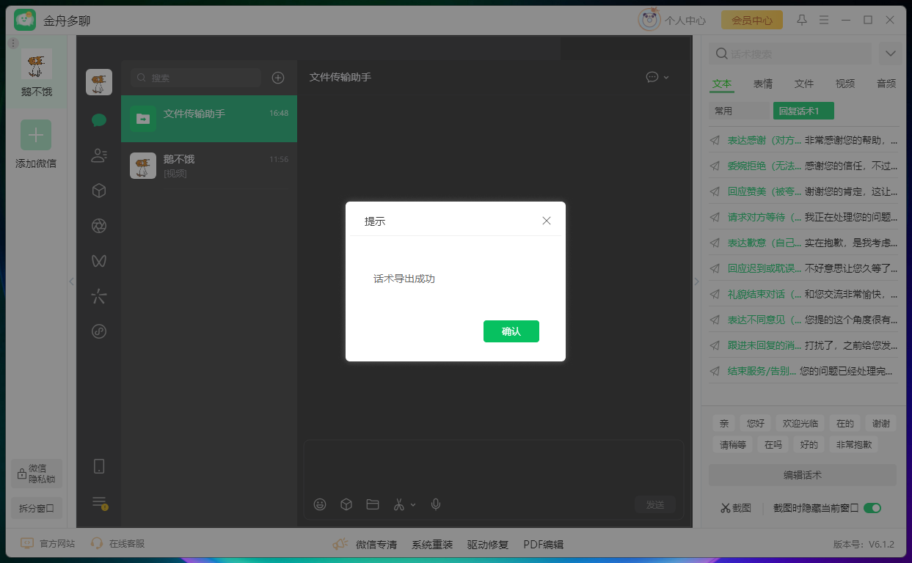
Task: Open the 话术搜索 dropdown arrow
Action: click(x=890, y=53)
